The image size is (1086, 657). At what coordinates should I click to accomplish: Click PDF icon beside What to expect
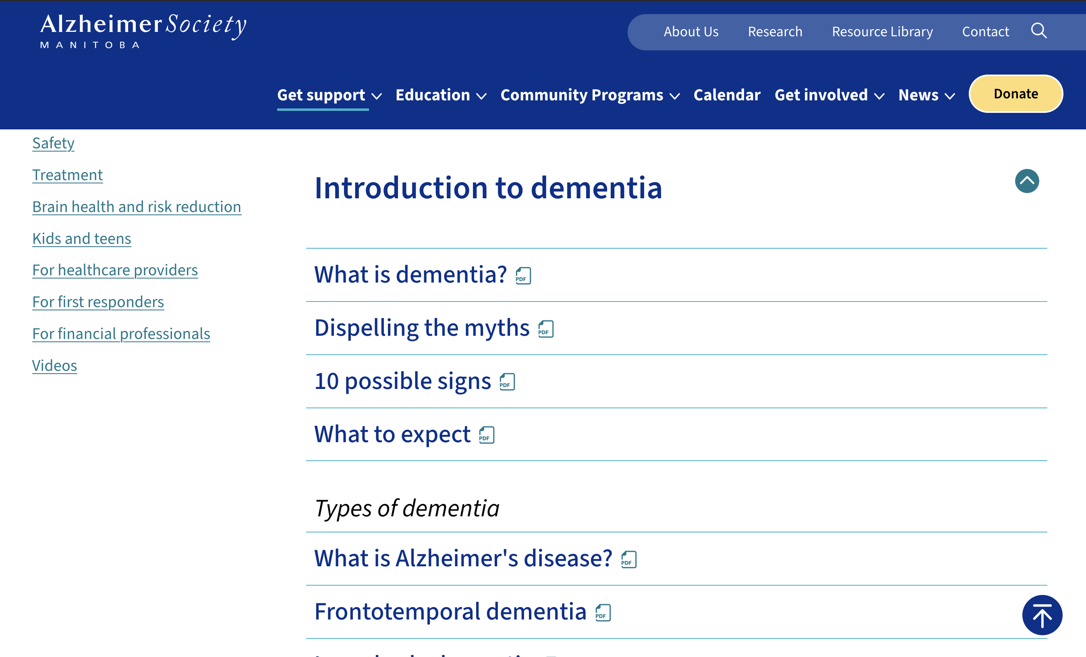(487, 435)
